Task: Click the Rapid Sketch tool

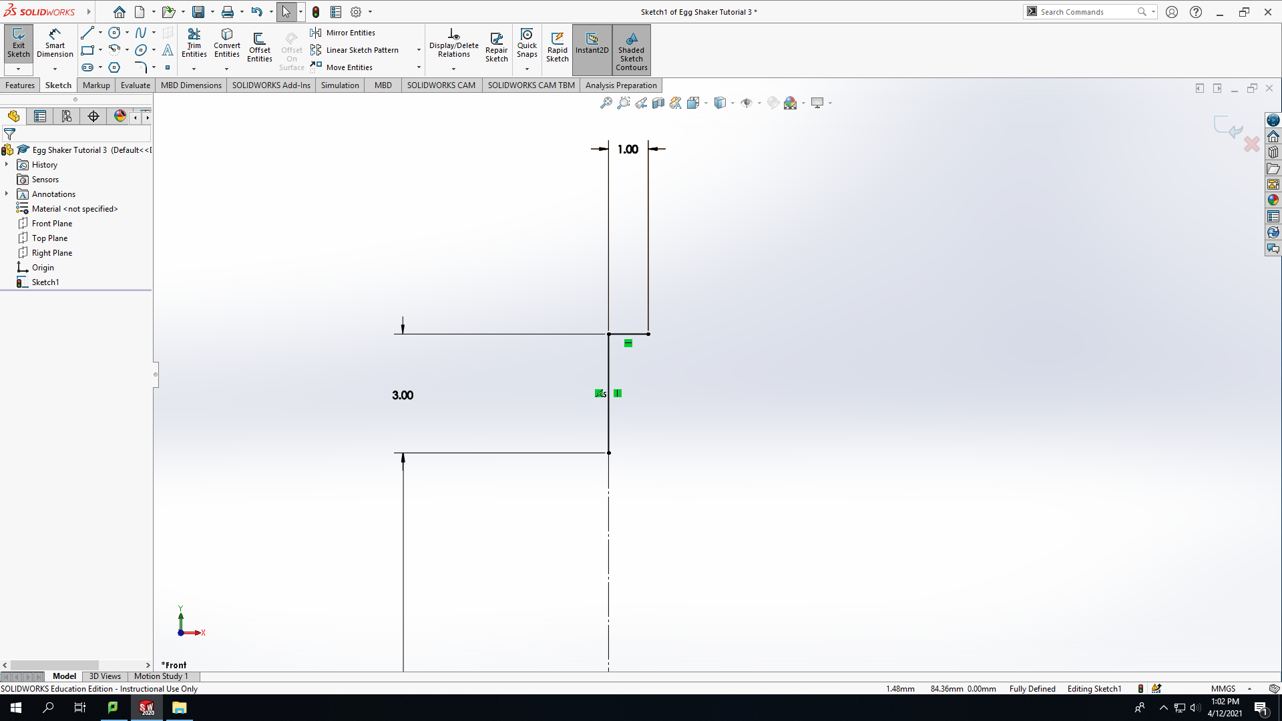Action: click(x=558, y=47)
